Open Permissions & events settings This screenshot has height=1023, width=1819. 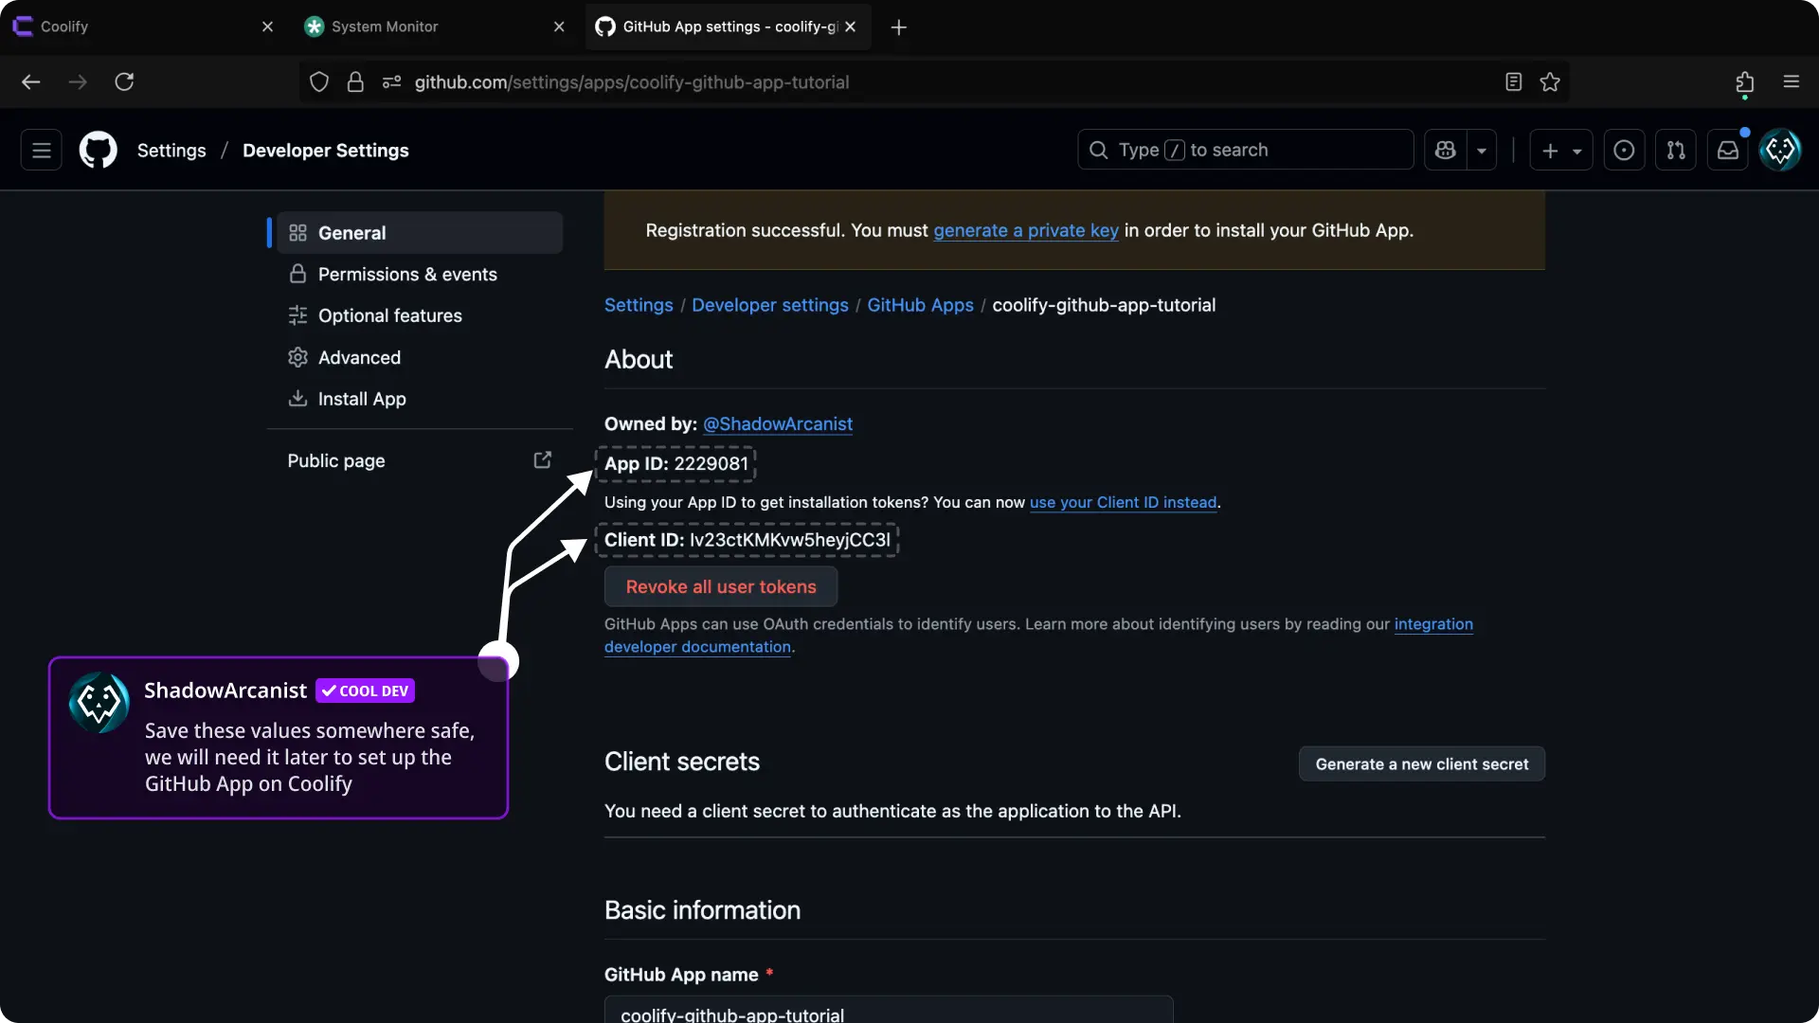407,274
